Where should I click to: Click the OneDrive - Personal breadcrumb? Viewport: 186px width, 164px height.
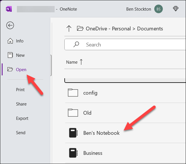[108, 29]
